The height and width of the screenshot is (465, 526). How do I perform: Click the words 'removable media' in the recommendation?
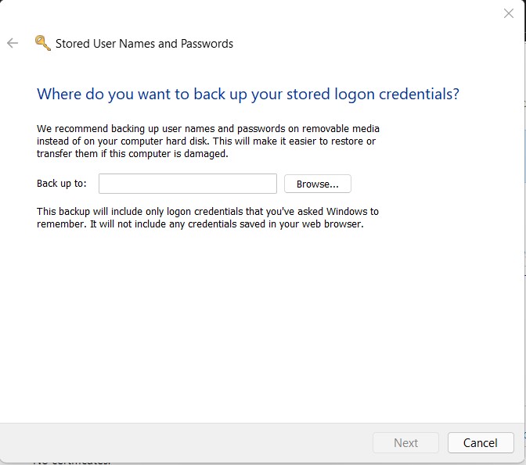(340, 127)
